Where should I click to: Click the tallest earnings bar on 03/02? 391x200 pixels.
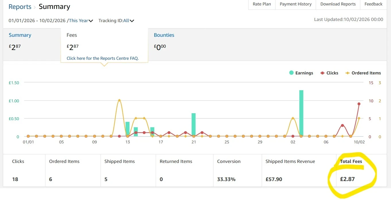tap(301, 113)
